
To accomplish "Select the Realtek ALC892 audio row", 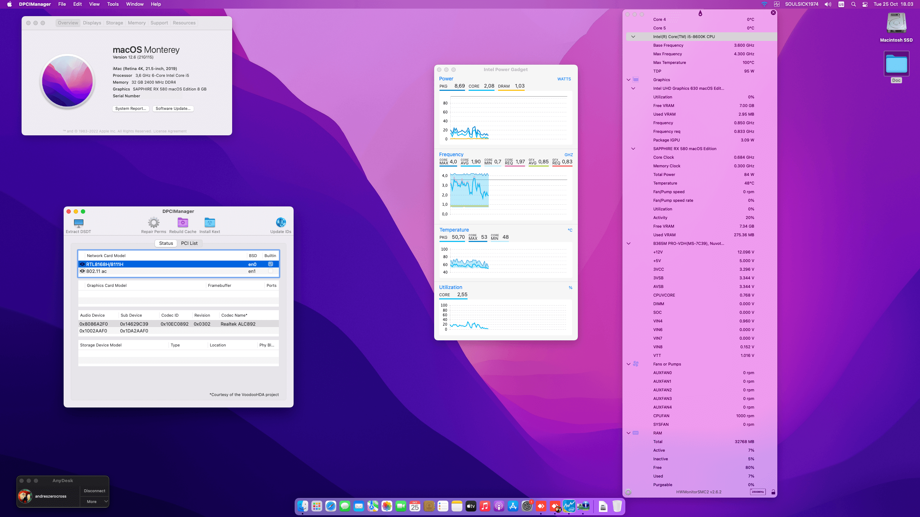I will [x=178, y=324].
